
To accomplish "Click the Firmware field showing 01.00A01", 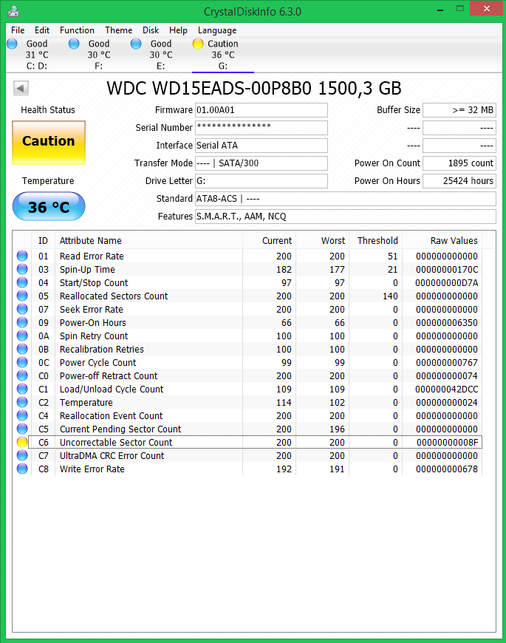I will [x=261, y=110].
